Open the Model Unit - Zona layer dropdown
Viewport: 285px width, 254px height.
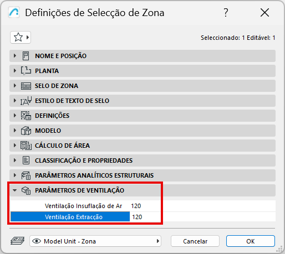pyautogui.click(x=95, y=241)
